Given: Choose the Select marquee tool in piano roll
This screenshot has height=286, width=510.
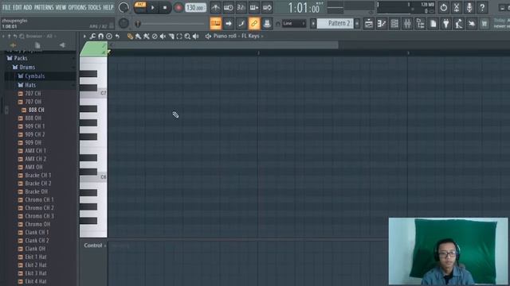Looking at the screenshot, I should 179,37.
